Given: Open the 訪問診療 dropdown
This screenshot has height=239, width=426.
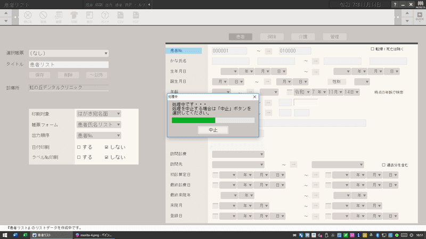Looking at the screenshot, I should pos(238,155).
